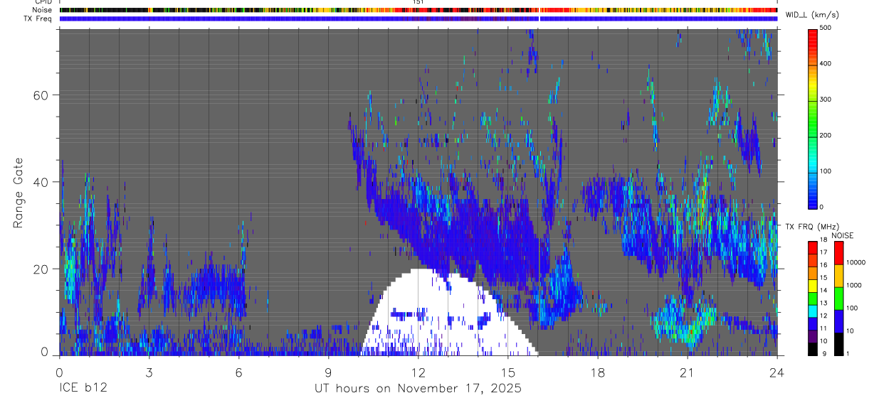The image size is (874, 403).
Task: Click the 12 label on TX FRQ legend
Action: tap(824, 316)
